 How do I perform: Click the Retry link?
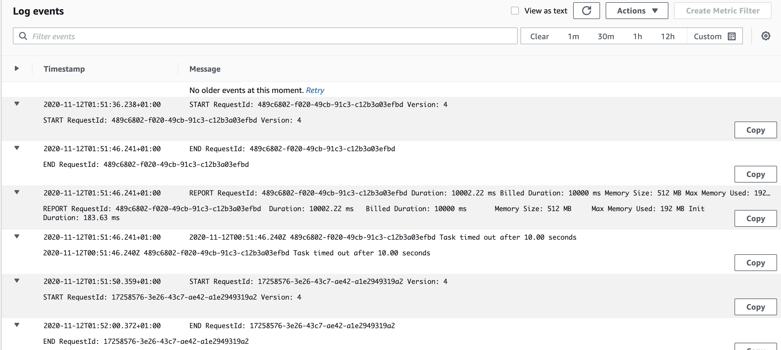click(315, 90)
